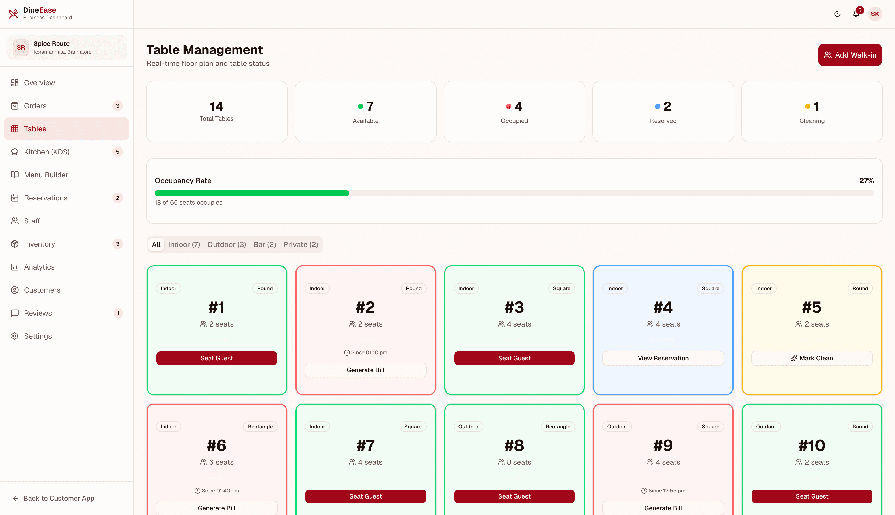895x515 pixels.
Task: Open the Spice Route restaurant card
Action: click(x=66, y=47)
